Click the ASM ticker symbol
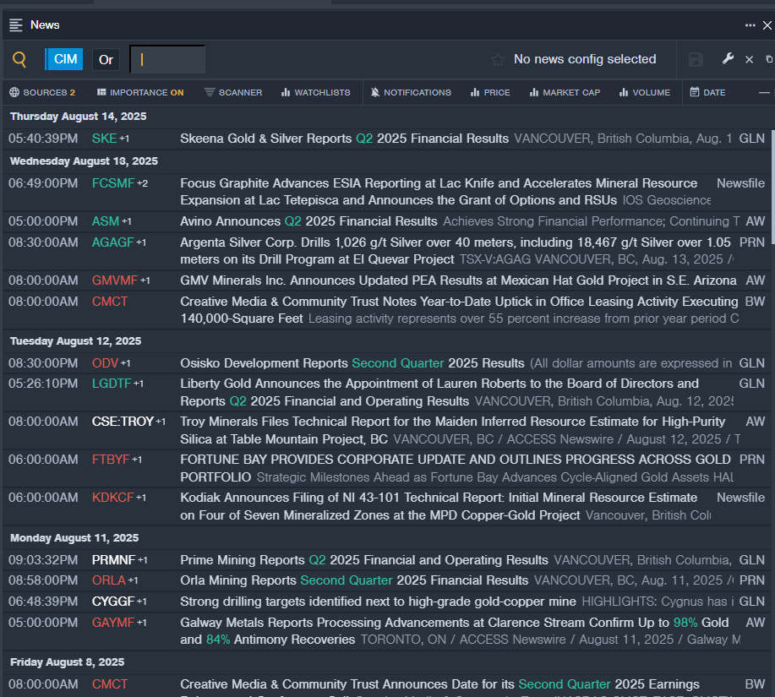 coord(106,221)
